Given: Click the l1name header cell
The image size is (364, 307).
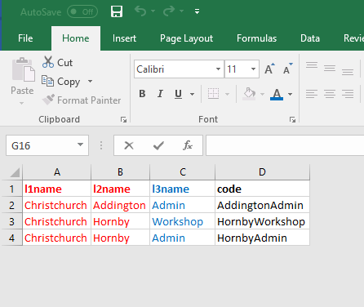Looking at the screenshot, I should pos(57,189).
